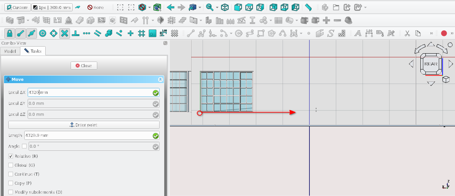Select the Tasks tab

[x=33, y=51]
